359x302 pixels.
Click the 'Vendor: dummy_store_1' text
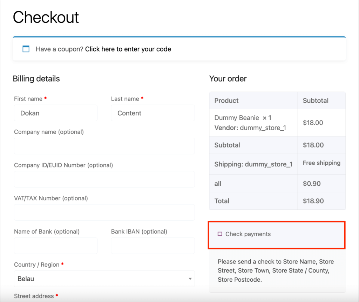pos(250,128)
